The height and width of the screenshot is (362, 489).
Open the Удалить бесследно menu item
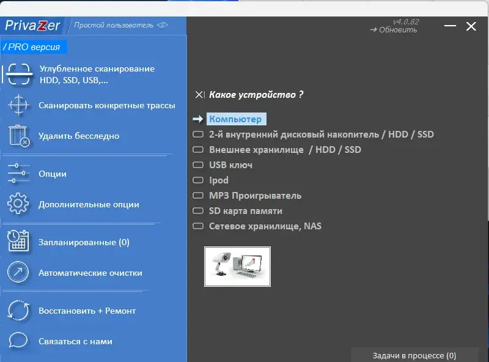click(x=79, y=136)
